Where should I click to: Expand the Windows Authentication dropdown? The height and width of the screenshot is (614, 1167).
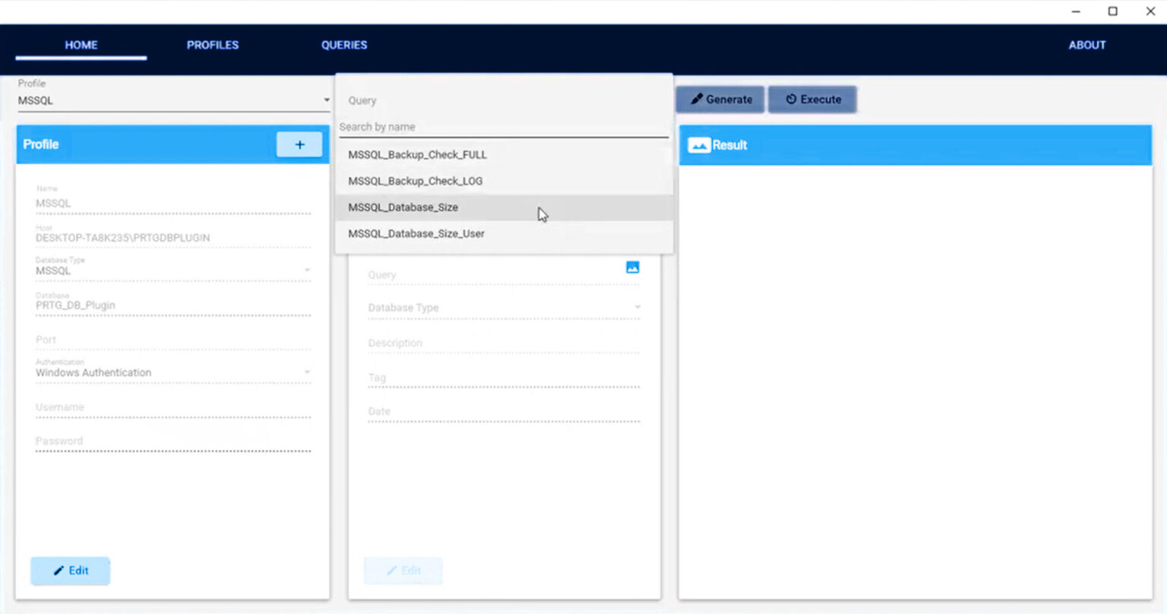click(307, 372)
